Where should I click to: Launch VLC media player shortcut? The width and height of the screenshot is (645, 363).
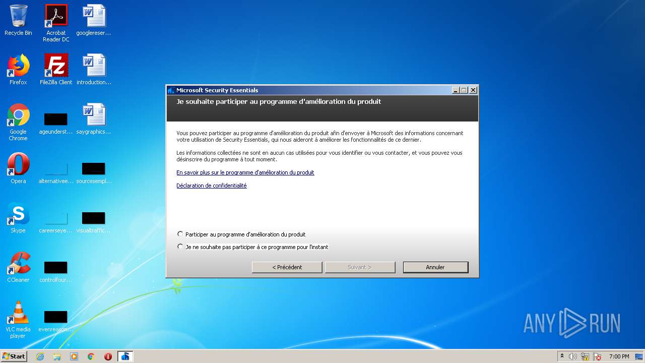pos(18,319)
